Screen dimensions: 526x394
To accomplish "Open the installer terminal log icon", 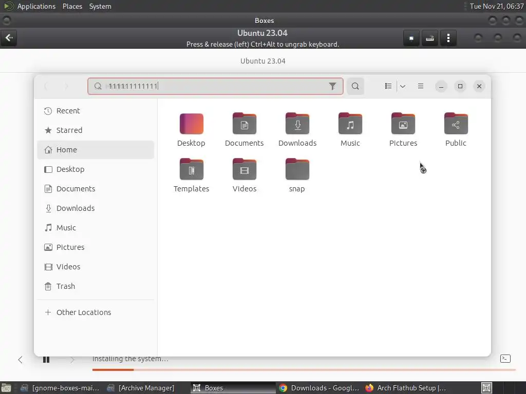I will 505,359.
